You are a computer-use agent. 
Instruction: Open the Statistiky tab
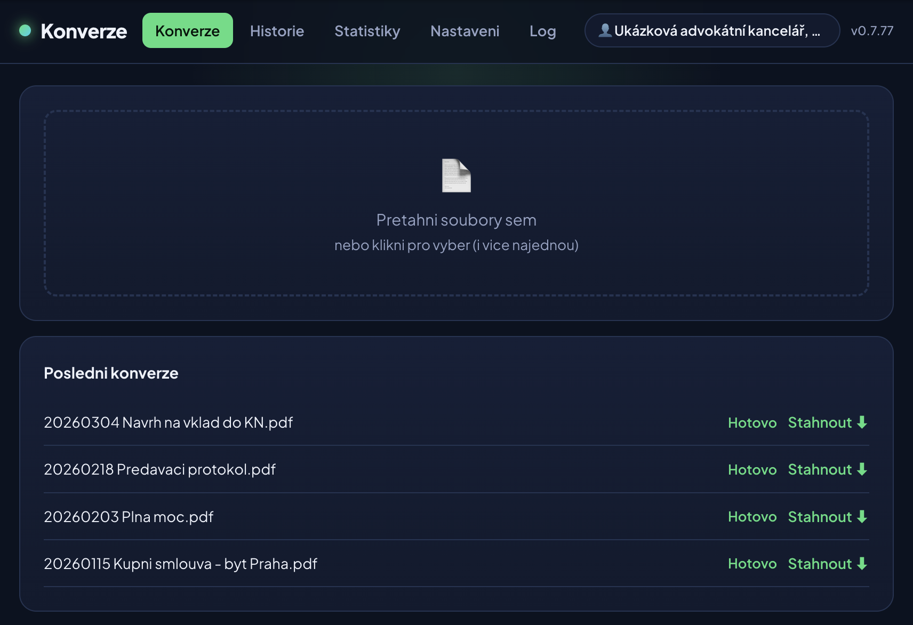367,31
